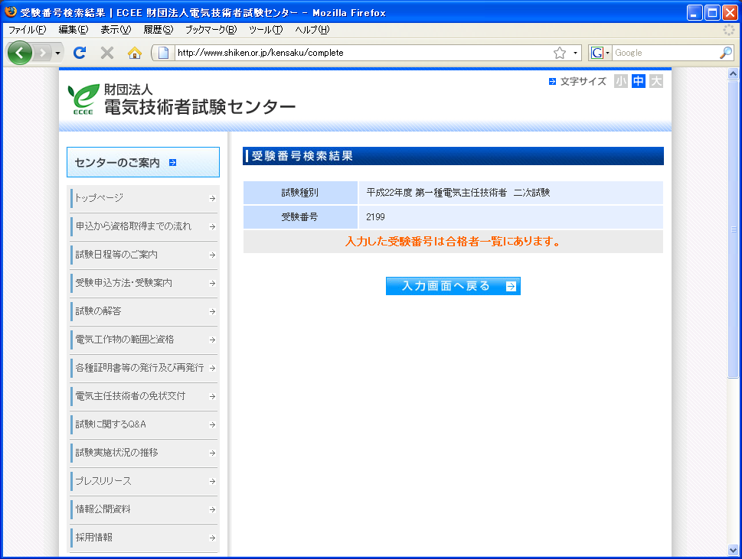Open the ブックマーク(B) menu
The image size is (742, 559).
211,30
